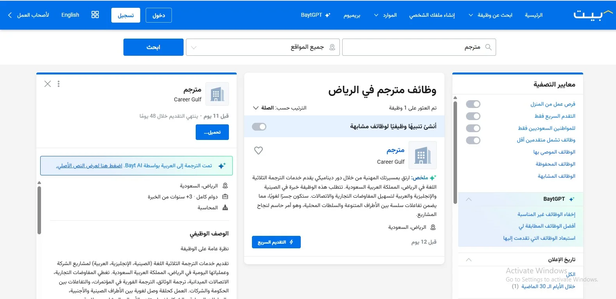Click the BaytGPT sparkle icon in filters
616x299 pixels.
[571, 199]
